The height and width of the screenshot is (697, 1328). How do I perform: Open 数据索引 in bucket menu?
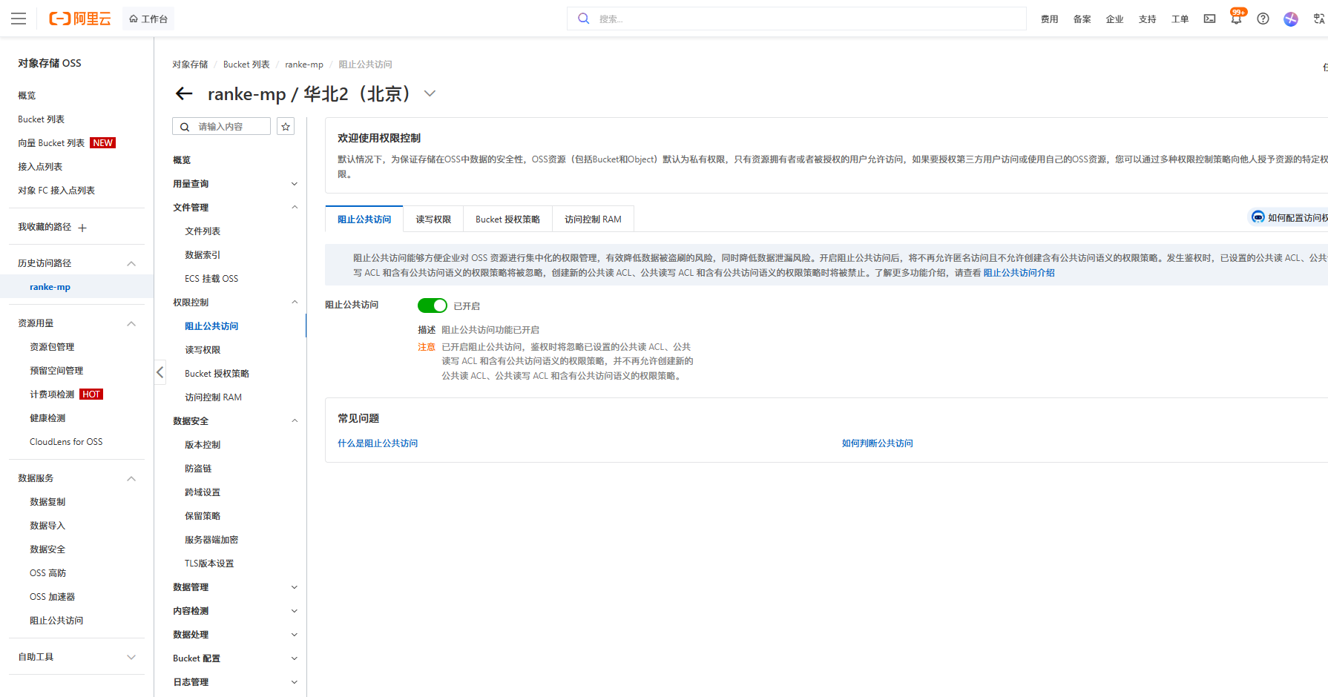(x=203, y=255)
